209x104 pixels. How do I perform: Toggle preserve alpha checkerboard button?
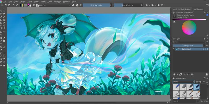click(77, 5)
